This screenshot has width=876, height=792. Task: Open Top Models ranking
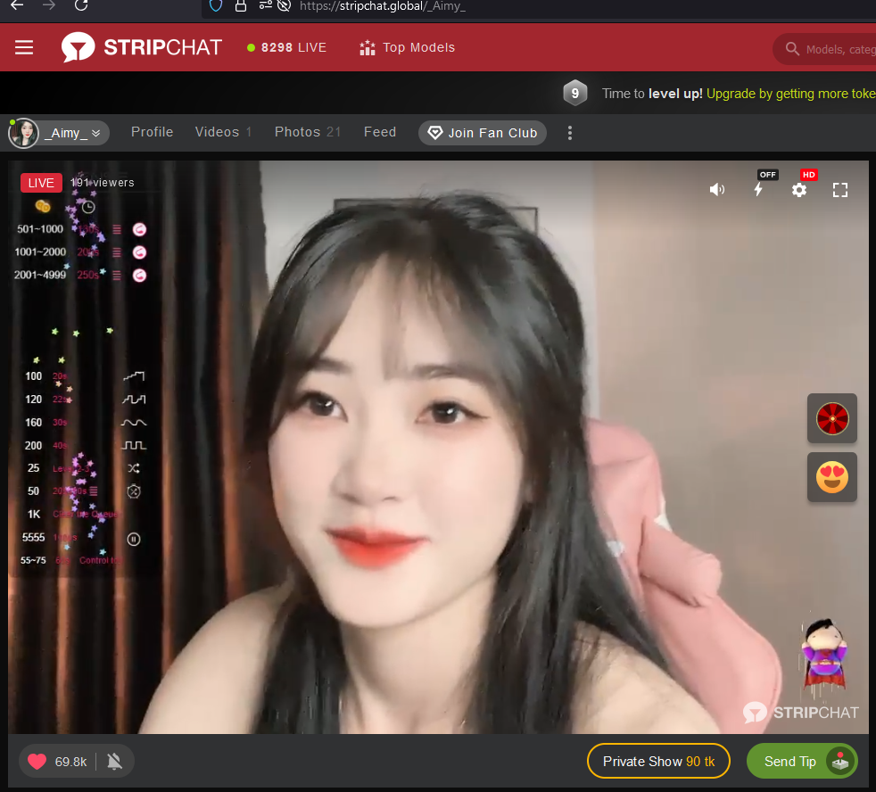click(407, 48)
